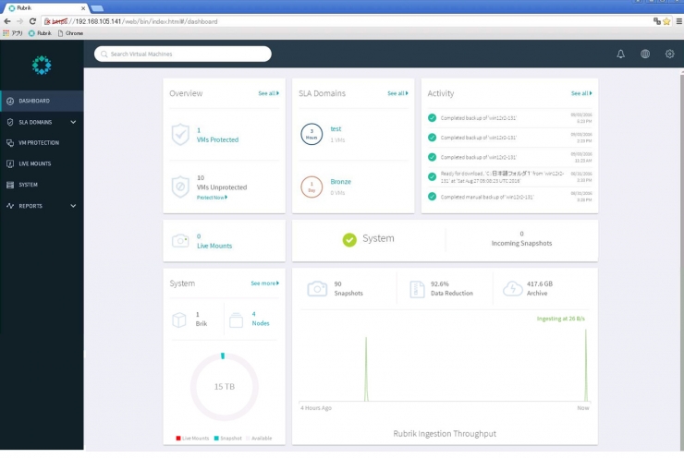Open Live Mounts in sidebar
The height and width of the screenshot is (458, 684).
(x=35, y=163)
